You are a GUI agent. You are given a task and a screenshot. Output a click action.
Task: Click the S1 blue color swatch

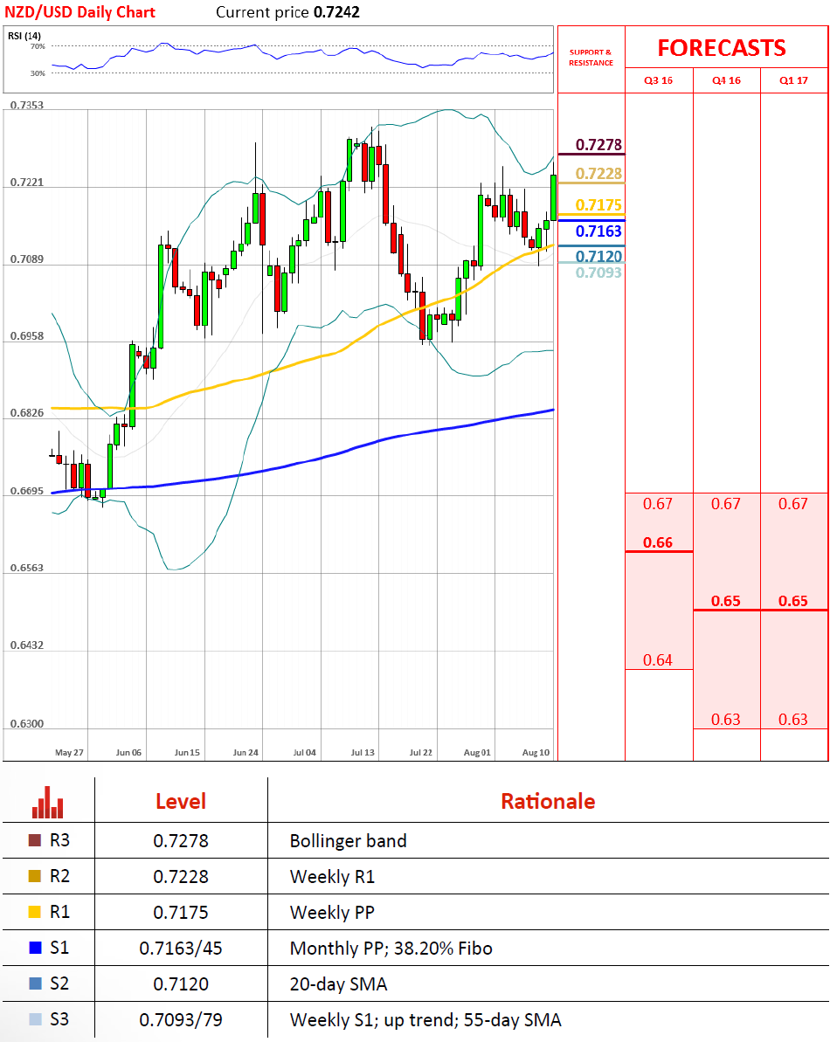[x=35, y=948]
